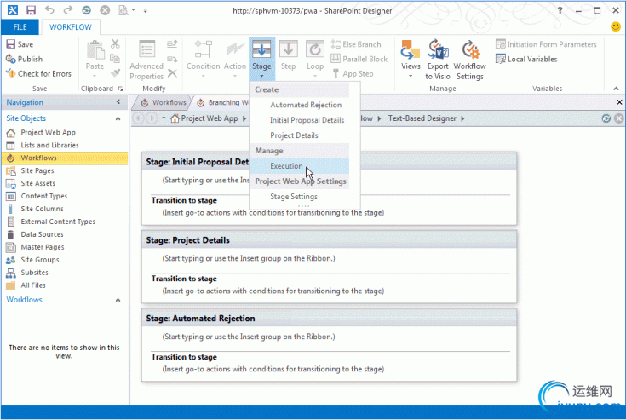The image size is (626, 420).
Task: Open Initiation Form Parameters
Action: [546, 44]
